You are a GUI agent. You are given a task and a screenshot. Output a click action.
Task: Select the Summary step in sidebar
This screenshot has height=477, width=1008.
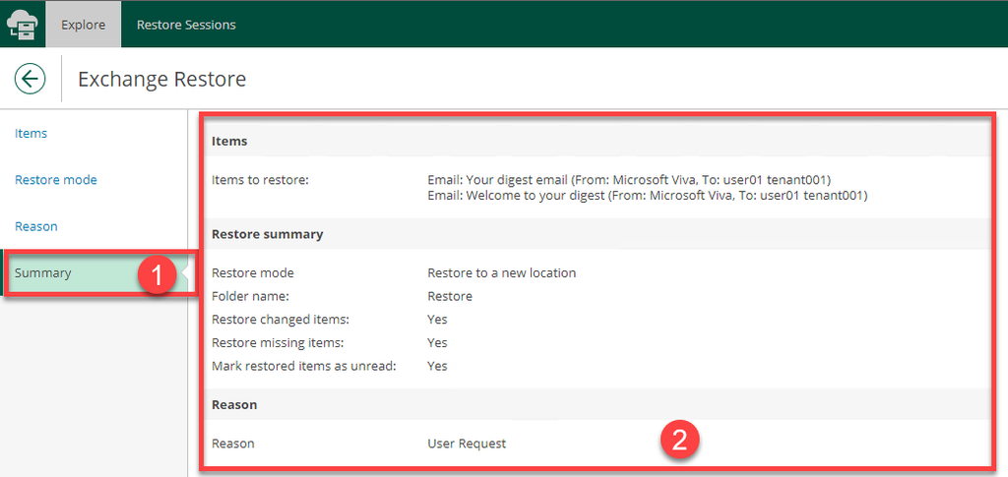pos(43,272)
